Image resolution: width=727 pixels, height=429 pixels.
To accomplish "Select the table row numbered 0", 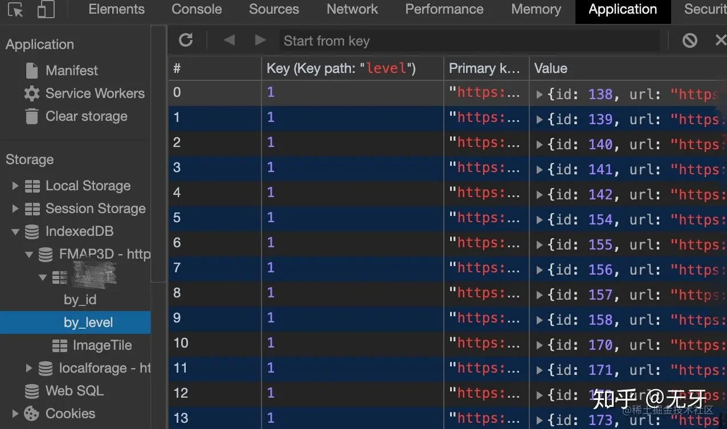I will tap(447, 93).
